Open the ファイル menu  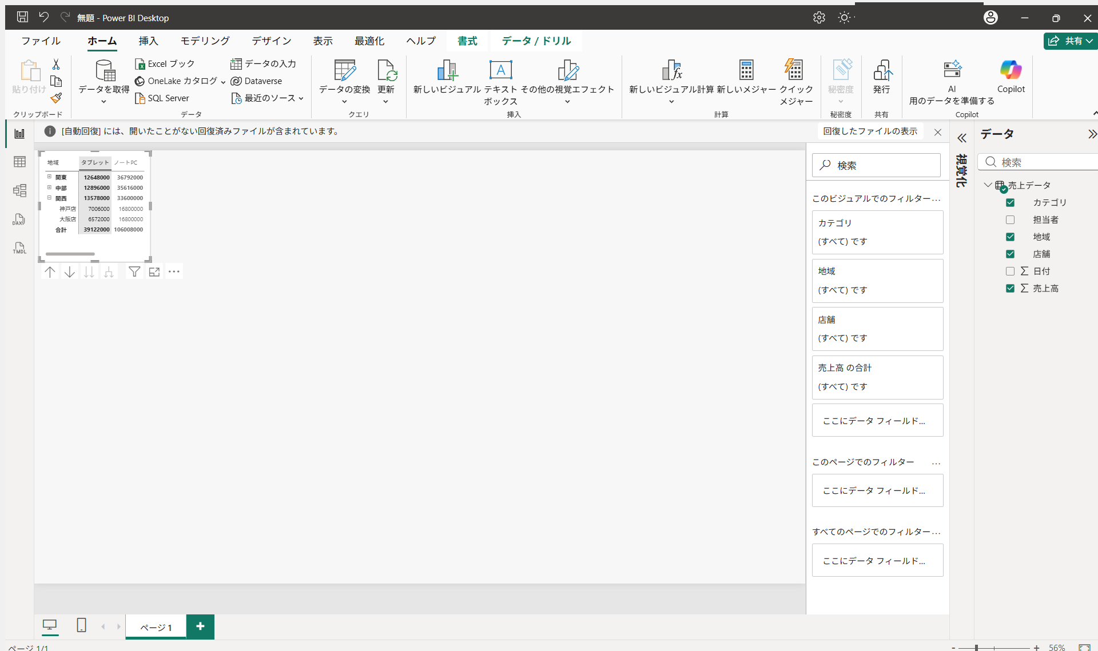41,41
